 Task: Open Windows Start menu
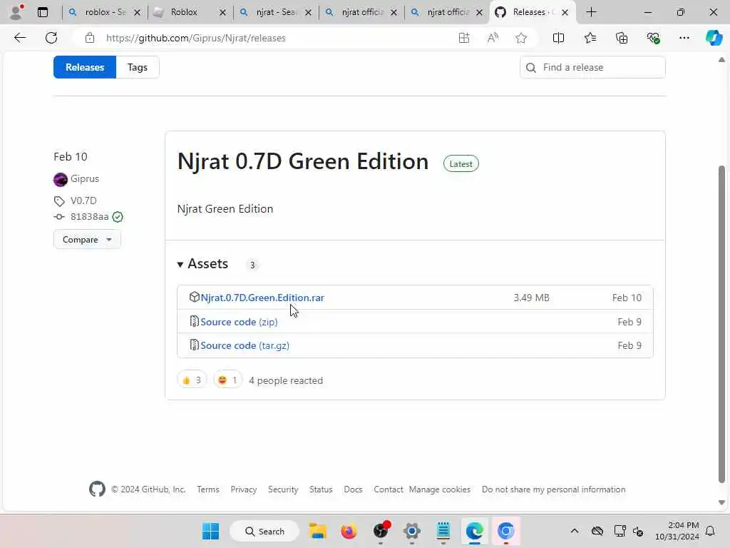pos(210,531)
